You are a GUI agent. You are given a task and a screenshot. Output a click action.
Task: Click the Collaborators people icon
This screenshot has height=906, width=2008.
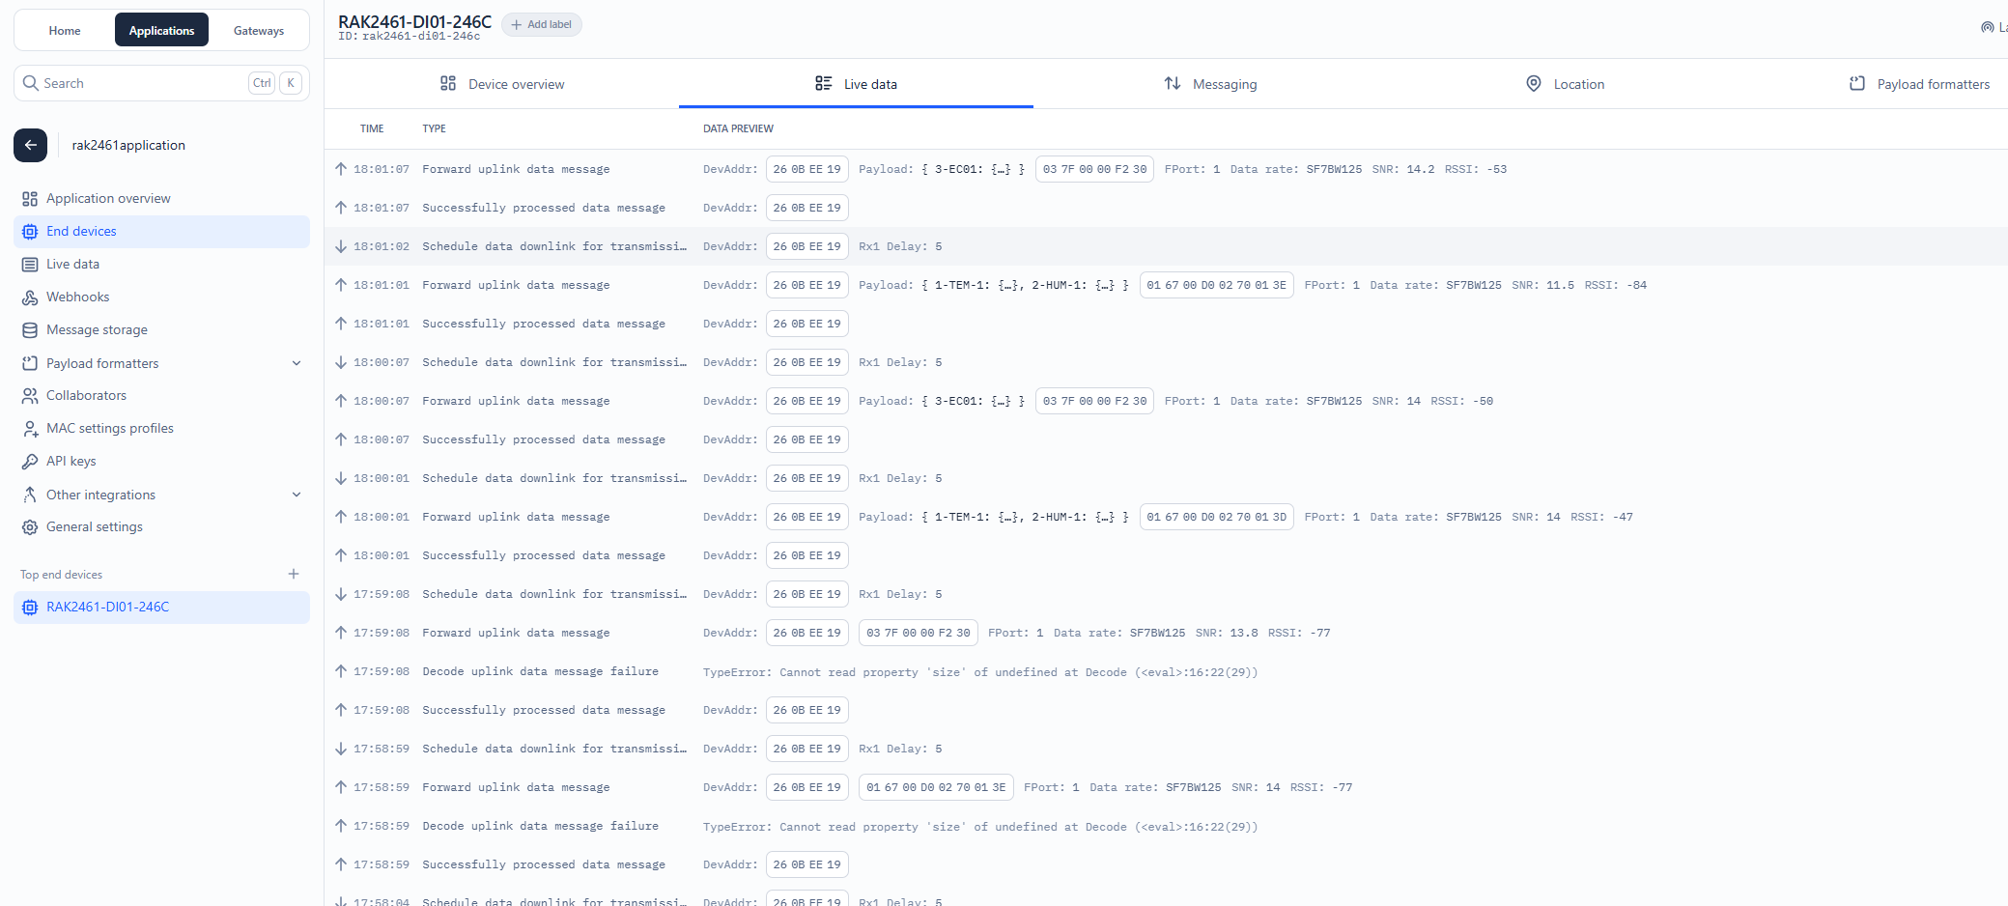pos(30,396)
